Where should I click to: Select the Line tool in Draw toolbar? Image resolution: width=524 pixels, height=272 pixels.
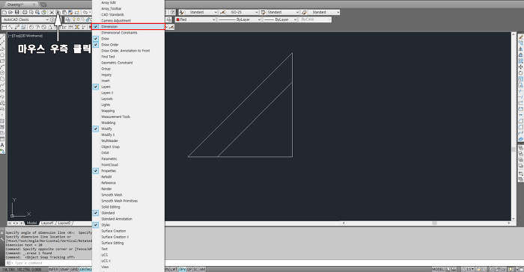click(2, 37)
